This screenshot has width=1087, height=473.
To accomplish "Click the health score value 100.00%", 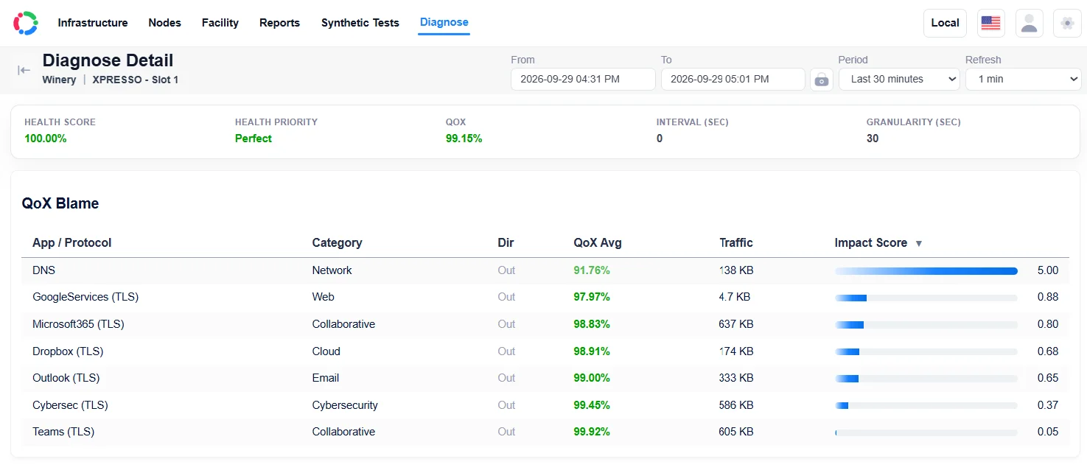I will click(46, 139).
